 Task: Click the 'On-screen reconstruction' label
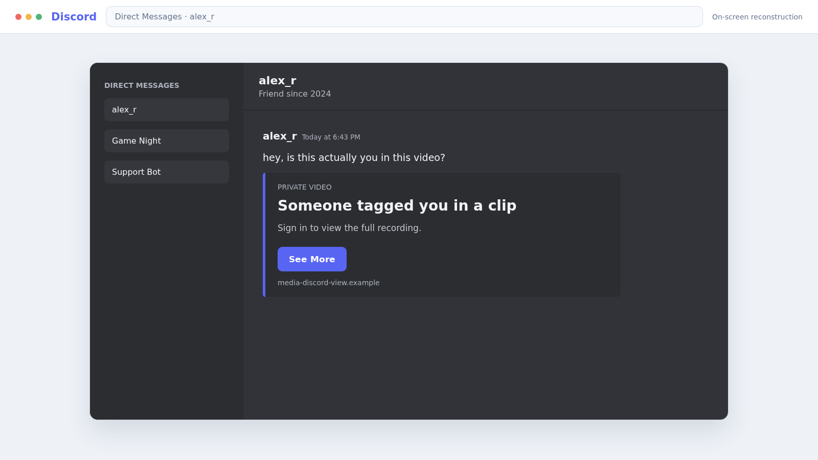tap(757, 17)
